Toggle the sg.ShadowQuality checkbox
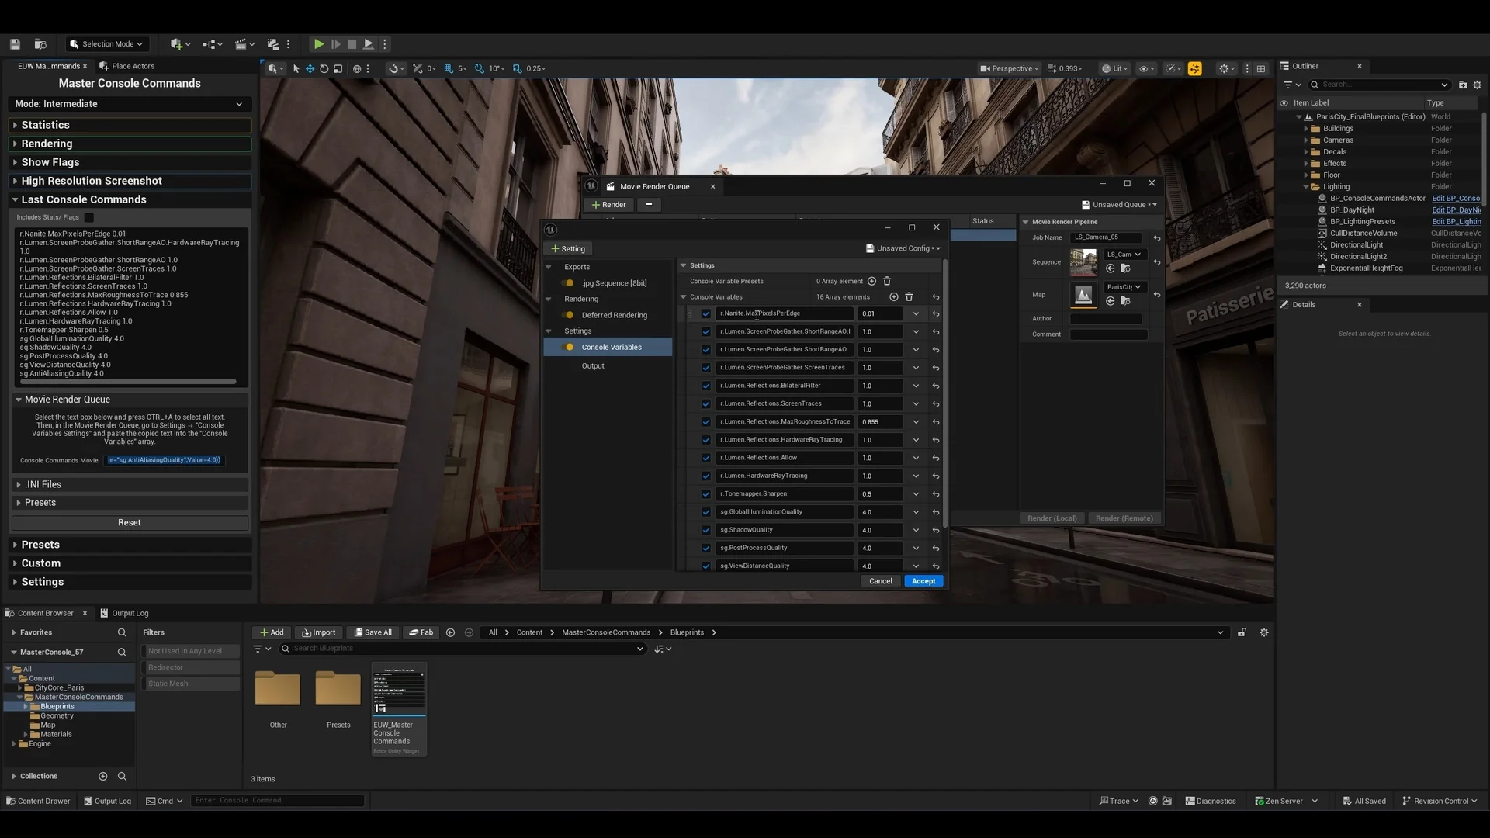The image size is (1490, 838). pos(706,530)
